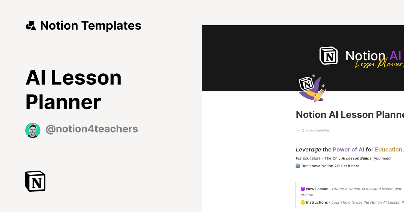Image resolution: width=404 pixels, height=212 pixels.
Task: Click the orange "Education" word
Action: tap(388, 150)
